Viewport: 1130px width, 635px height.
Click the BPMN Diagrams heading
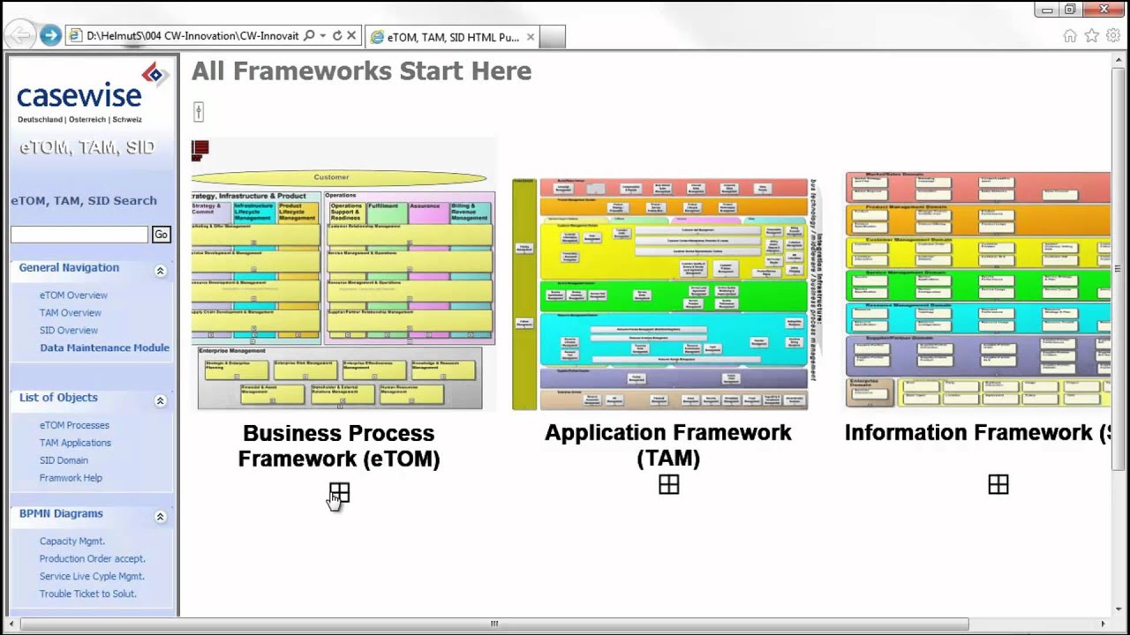pos(61,513)
